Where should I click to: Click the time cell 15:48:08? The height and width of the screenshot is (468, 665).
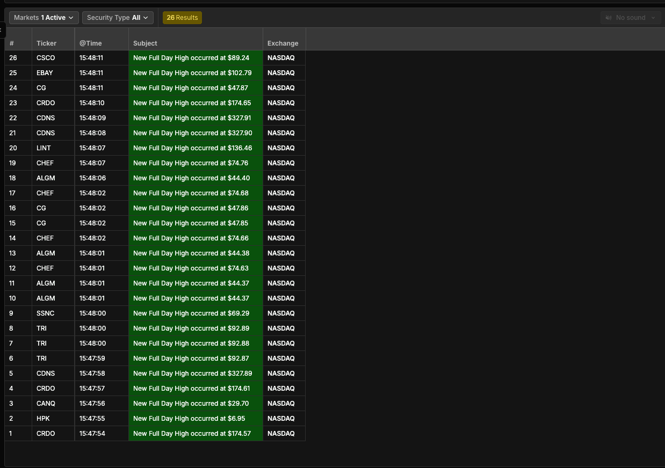click(102, 133)
